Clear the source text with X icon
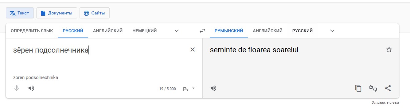Viewport: 410px width, 111px height. [x=193, y=50]
